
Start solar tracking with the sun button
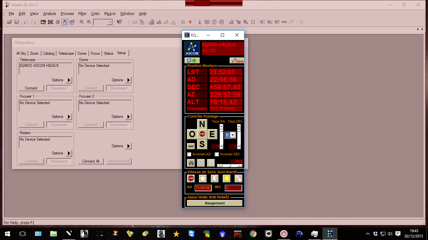(227, 178)
